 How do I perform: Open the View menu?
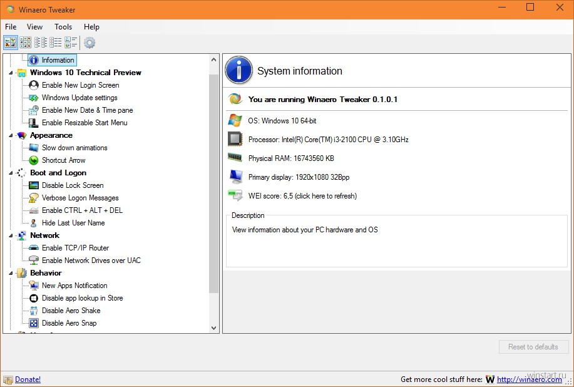click(34, 27)
